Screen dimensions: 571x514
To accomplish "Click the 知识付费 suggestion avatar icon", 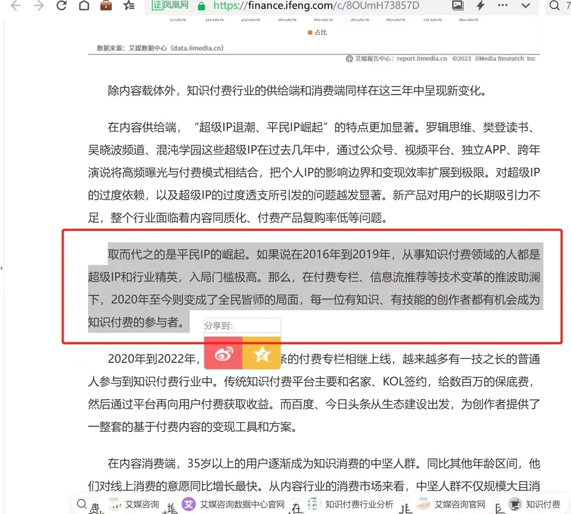I will (515, 504).
